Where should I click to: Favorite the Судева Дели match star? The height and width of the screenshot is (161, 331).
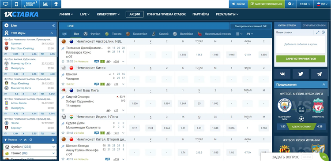click(x=63, y=133)
